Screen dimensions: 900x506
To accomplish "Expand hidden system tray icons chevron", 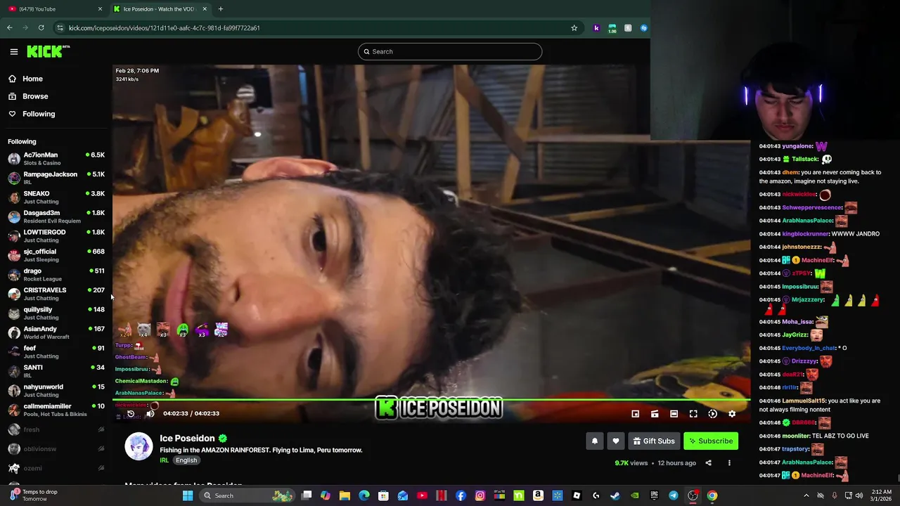I will coord(806,495).
